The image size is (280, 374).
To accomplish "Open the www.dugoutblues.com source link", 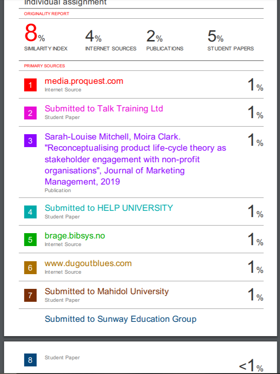I will [88, 263].
